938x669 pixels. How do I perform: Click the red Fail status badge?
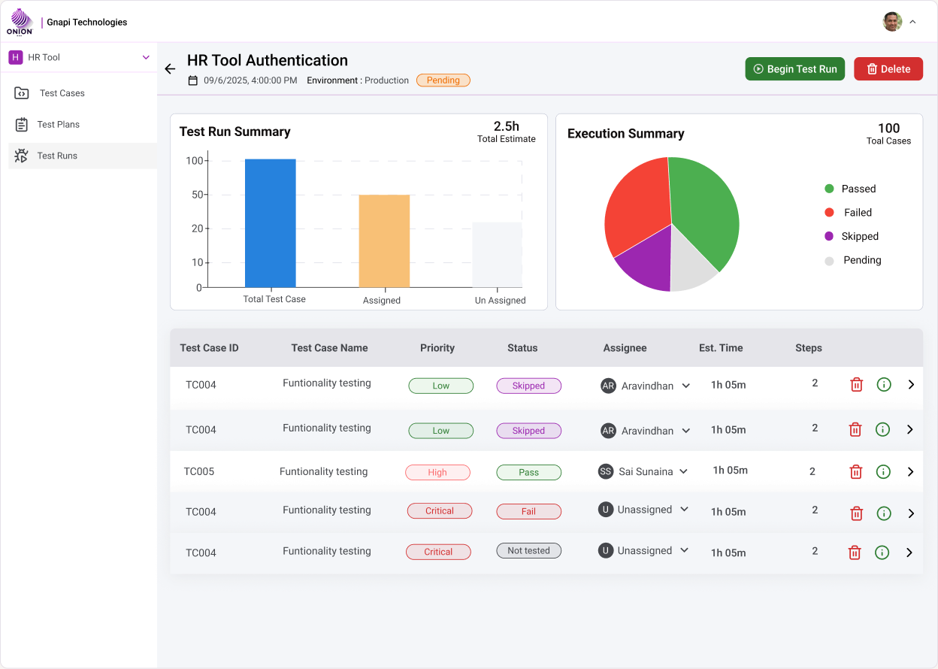click(x=529, y=511)
